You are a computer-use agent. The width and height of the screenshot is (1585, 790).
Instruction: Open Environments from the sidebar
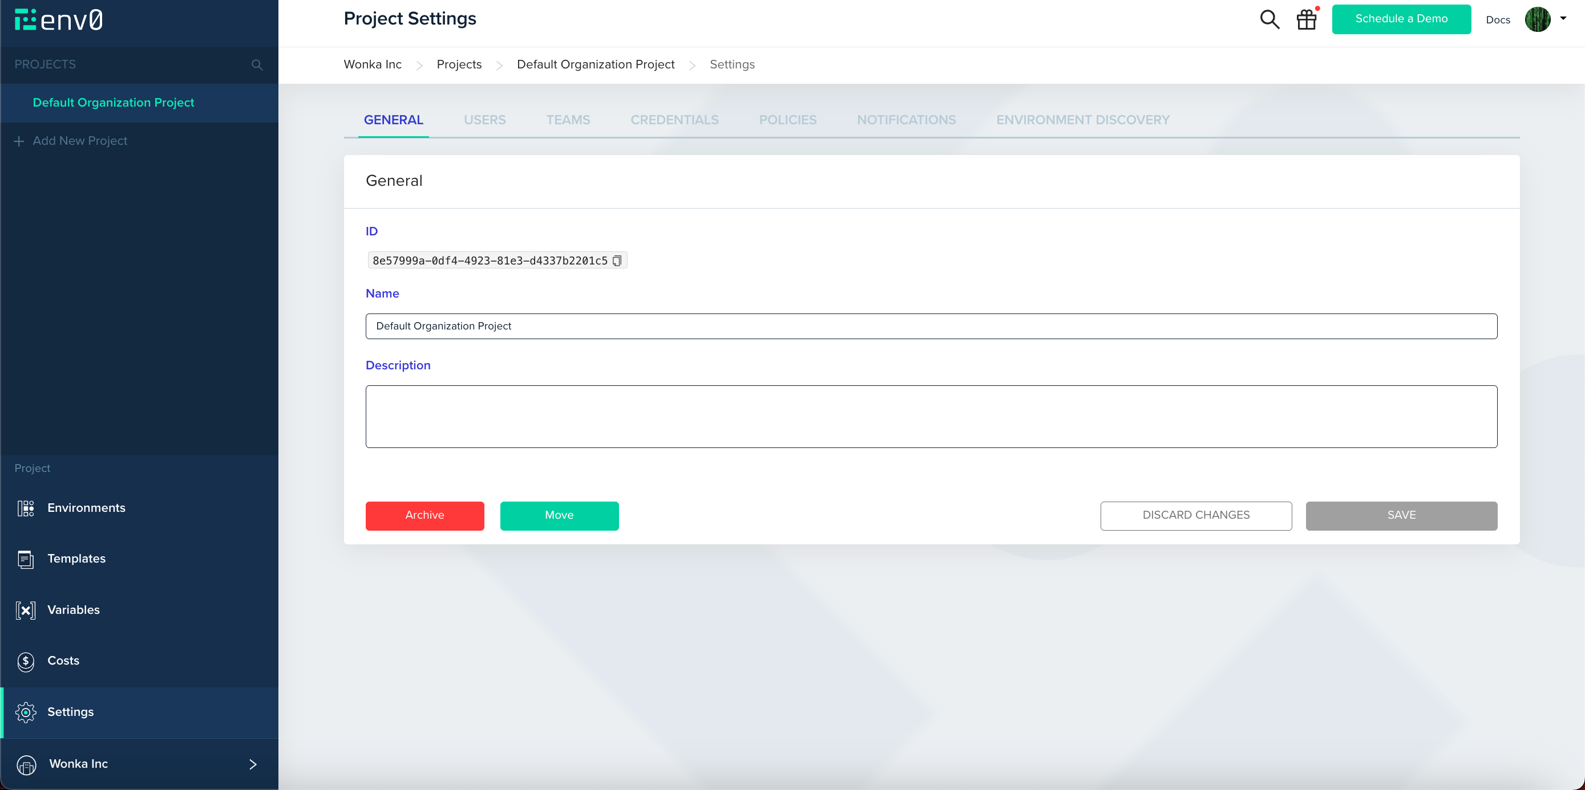click(86, 508)
